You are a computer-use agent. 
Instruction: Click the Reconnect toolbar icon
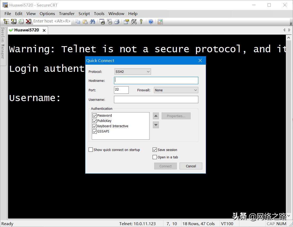pos(21,22)
